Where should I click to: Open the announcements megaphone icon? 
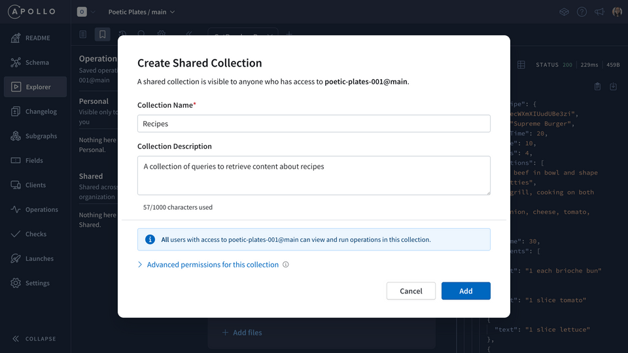(599, 12)
